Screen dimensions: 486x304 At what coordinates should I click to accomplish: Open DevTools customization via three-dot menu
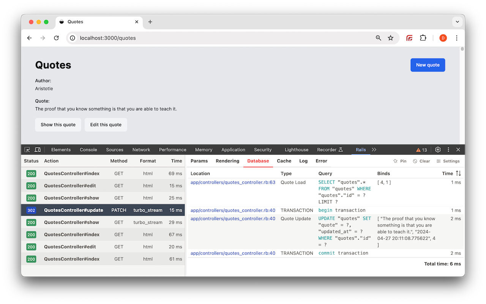[x=448, y=150]
